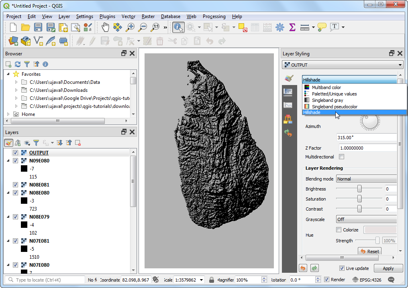Uncheck the Live update checkbox

342,268
